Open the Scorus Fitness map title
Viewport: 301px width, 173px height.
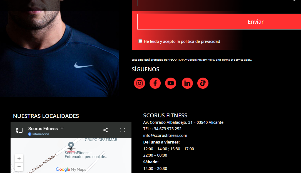coord(43,129)
